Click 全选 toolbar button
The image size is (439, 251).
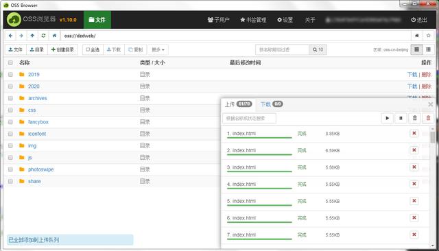pos(93,49)
